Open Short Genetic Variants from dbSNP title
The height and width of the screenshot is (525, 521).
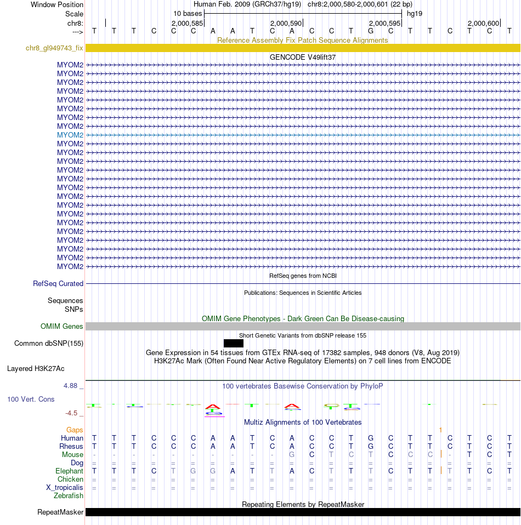[x=303, y=335]
